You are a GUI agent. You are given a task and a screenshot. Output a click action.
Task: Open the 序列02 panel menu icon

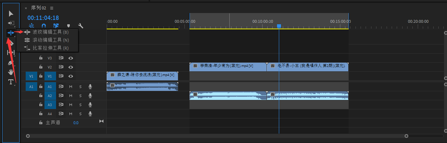tap(52, 8)
